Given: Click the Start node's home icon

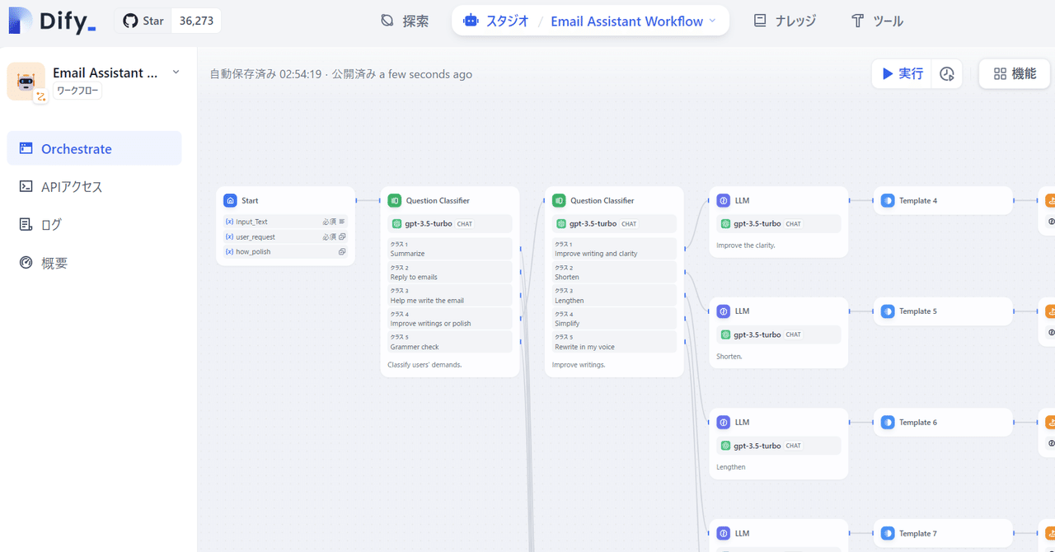Looking at the screenshot, I should (x=229, y=200).
